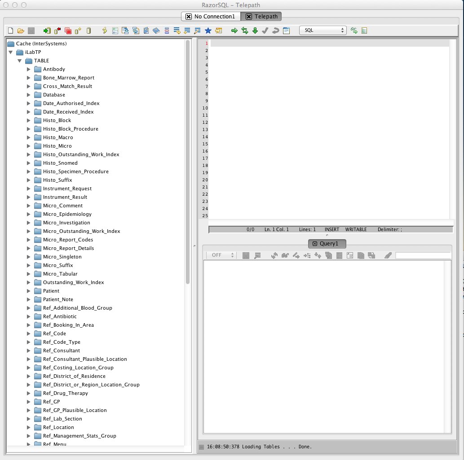Expand the Ref_GP table node

28,402
